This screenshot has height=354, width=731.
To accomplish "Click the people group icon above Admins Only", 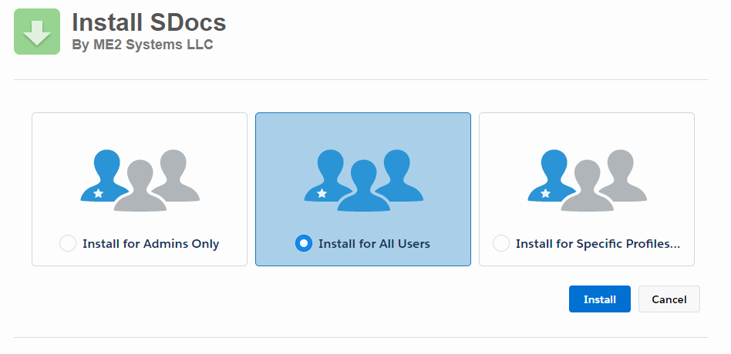I will point(140,181).
